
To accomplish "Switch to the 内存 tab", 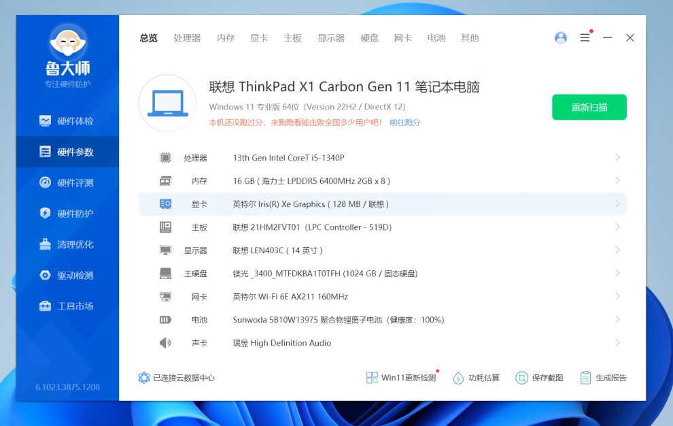I will 226,38.
